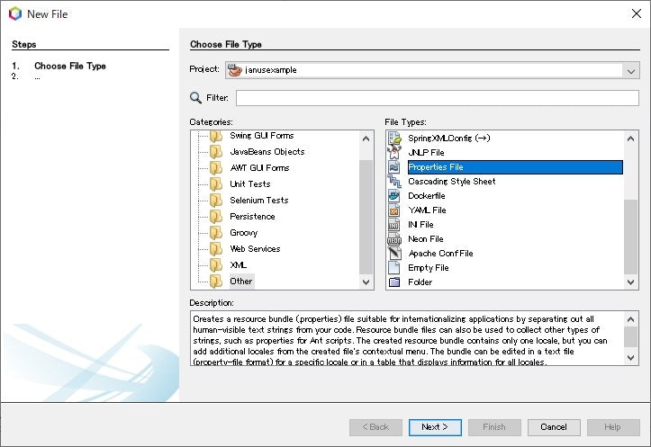
Task: Select the Persistence category
Action: [x=252, y=217]
